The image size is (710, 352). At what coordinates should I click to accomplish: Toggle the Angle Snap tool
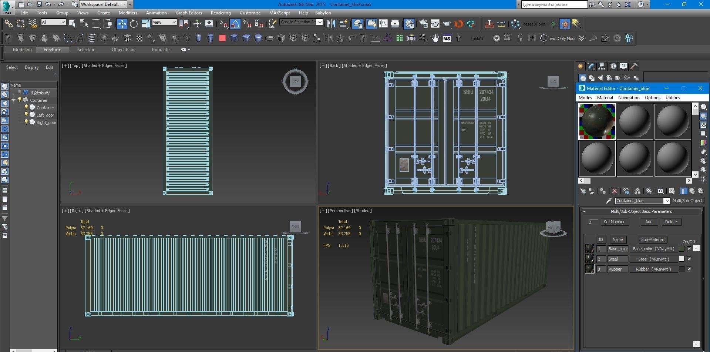point(235,24)
